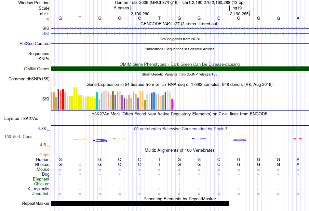This screenshot has width=309, height=211.
Task: Open the 'Publications: Sequences in Scientific Articles' title
Action: tap(180, 49)
